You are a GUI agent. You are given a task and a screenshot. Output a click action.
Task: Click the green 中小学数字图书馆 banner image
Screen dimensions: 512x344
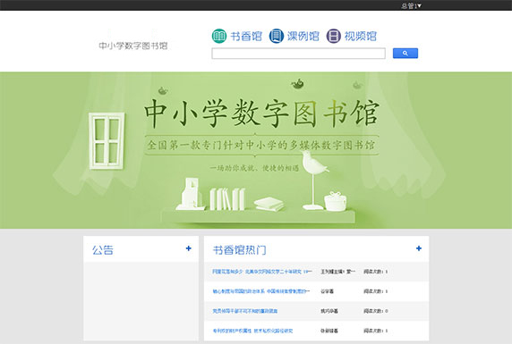pos(256,150)
